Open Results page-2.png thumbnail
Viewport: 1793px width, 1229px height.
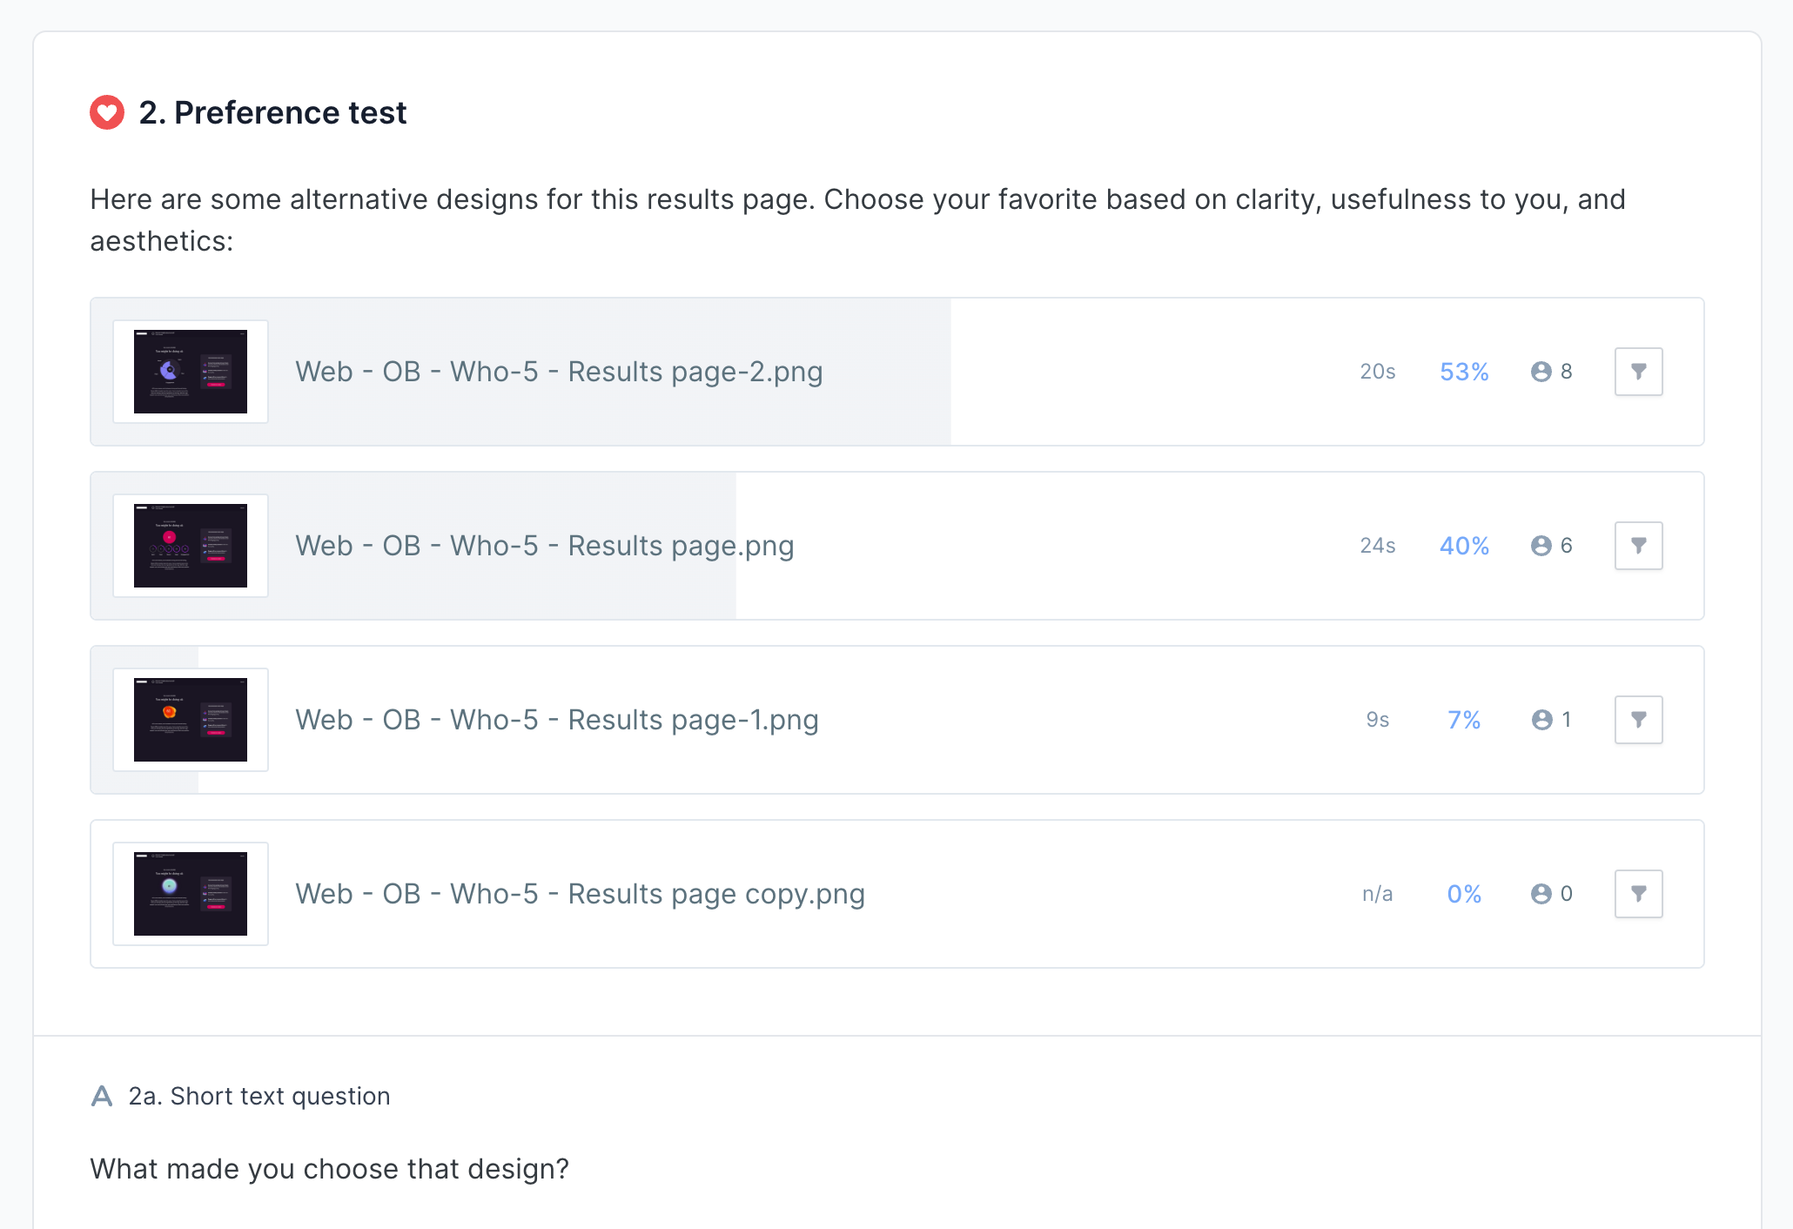191,372
